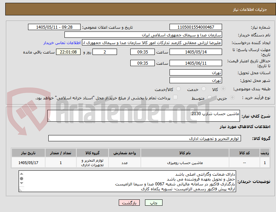Click the لوازم التحریر و تجهیزات اداری table cell
This screenshot has height=212, width=276.
(92, 163)
